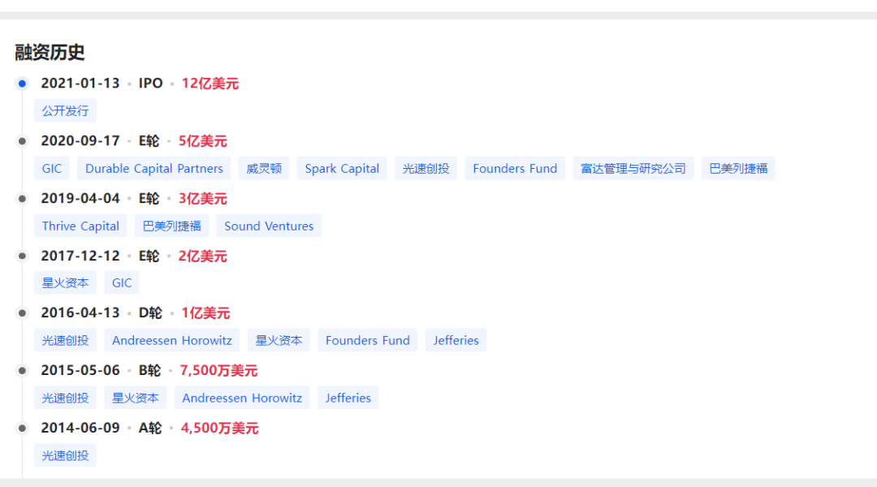The image size is (877, 487).
Task: Click GIC tag in 2017-12-12 round
Action: (x=122, y=283)
